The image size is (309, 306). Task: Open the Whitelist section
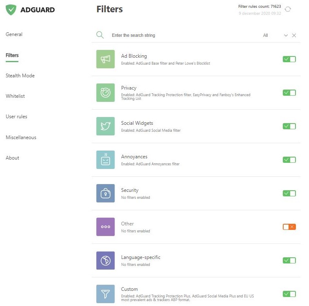pyautogui.click(x=15, y=96)
